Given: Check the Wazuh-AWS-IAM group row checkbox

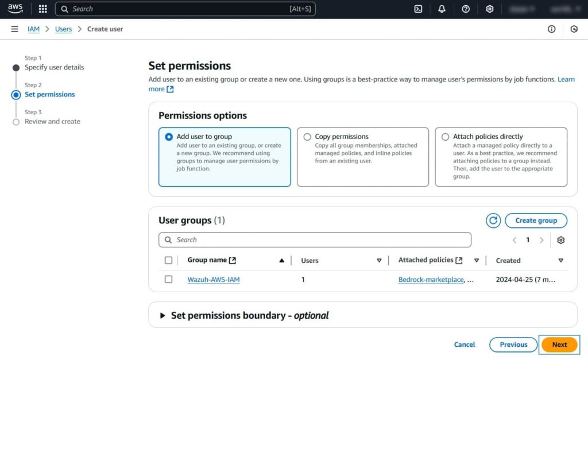Looking at the screenshot, I should point(168,280).
